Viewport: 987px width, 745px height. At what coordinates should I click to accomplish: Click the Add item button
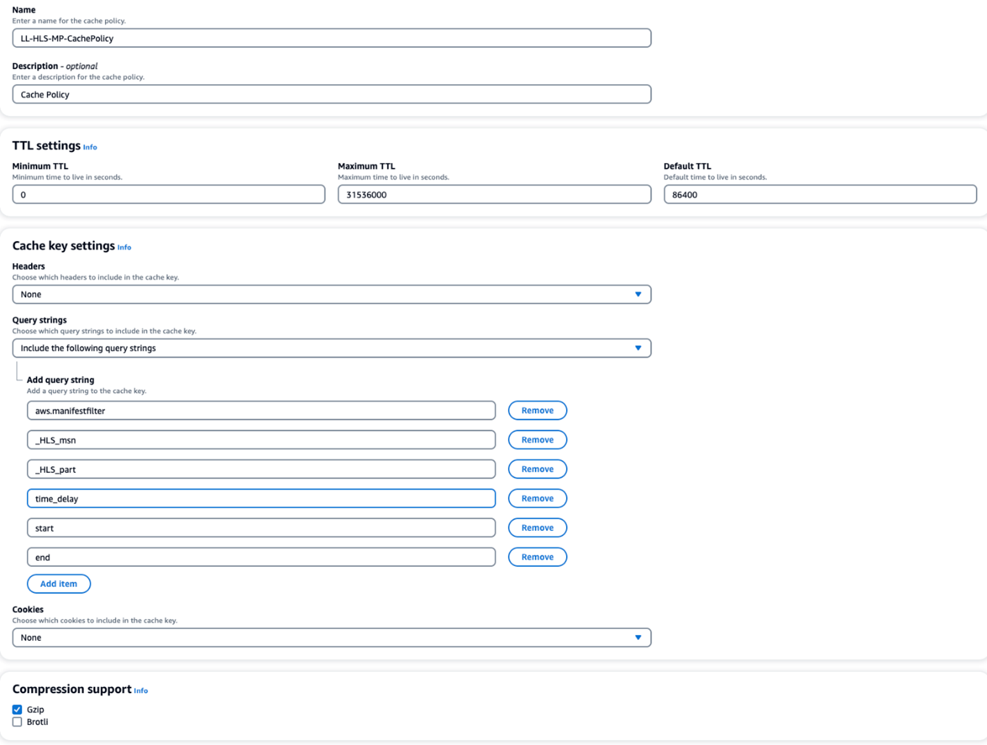[x=59, y=583]
